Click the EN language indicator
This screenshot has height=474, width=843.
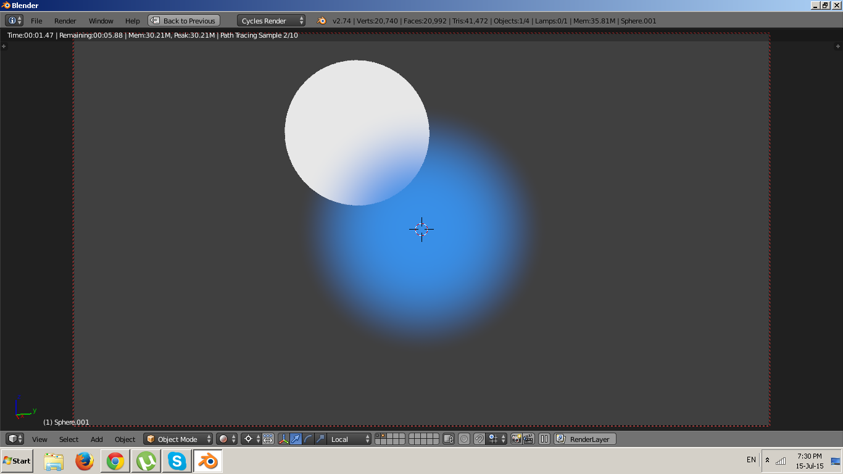point(751,460)
